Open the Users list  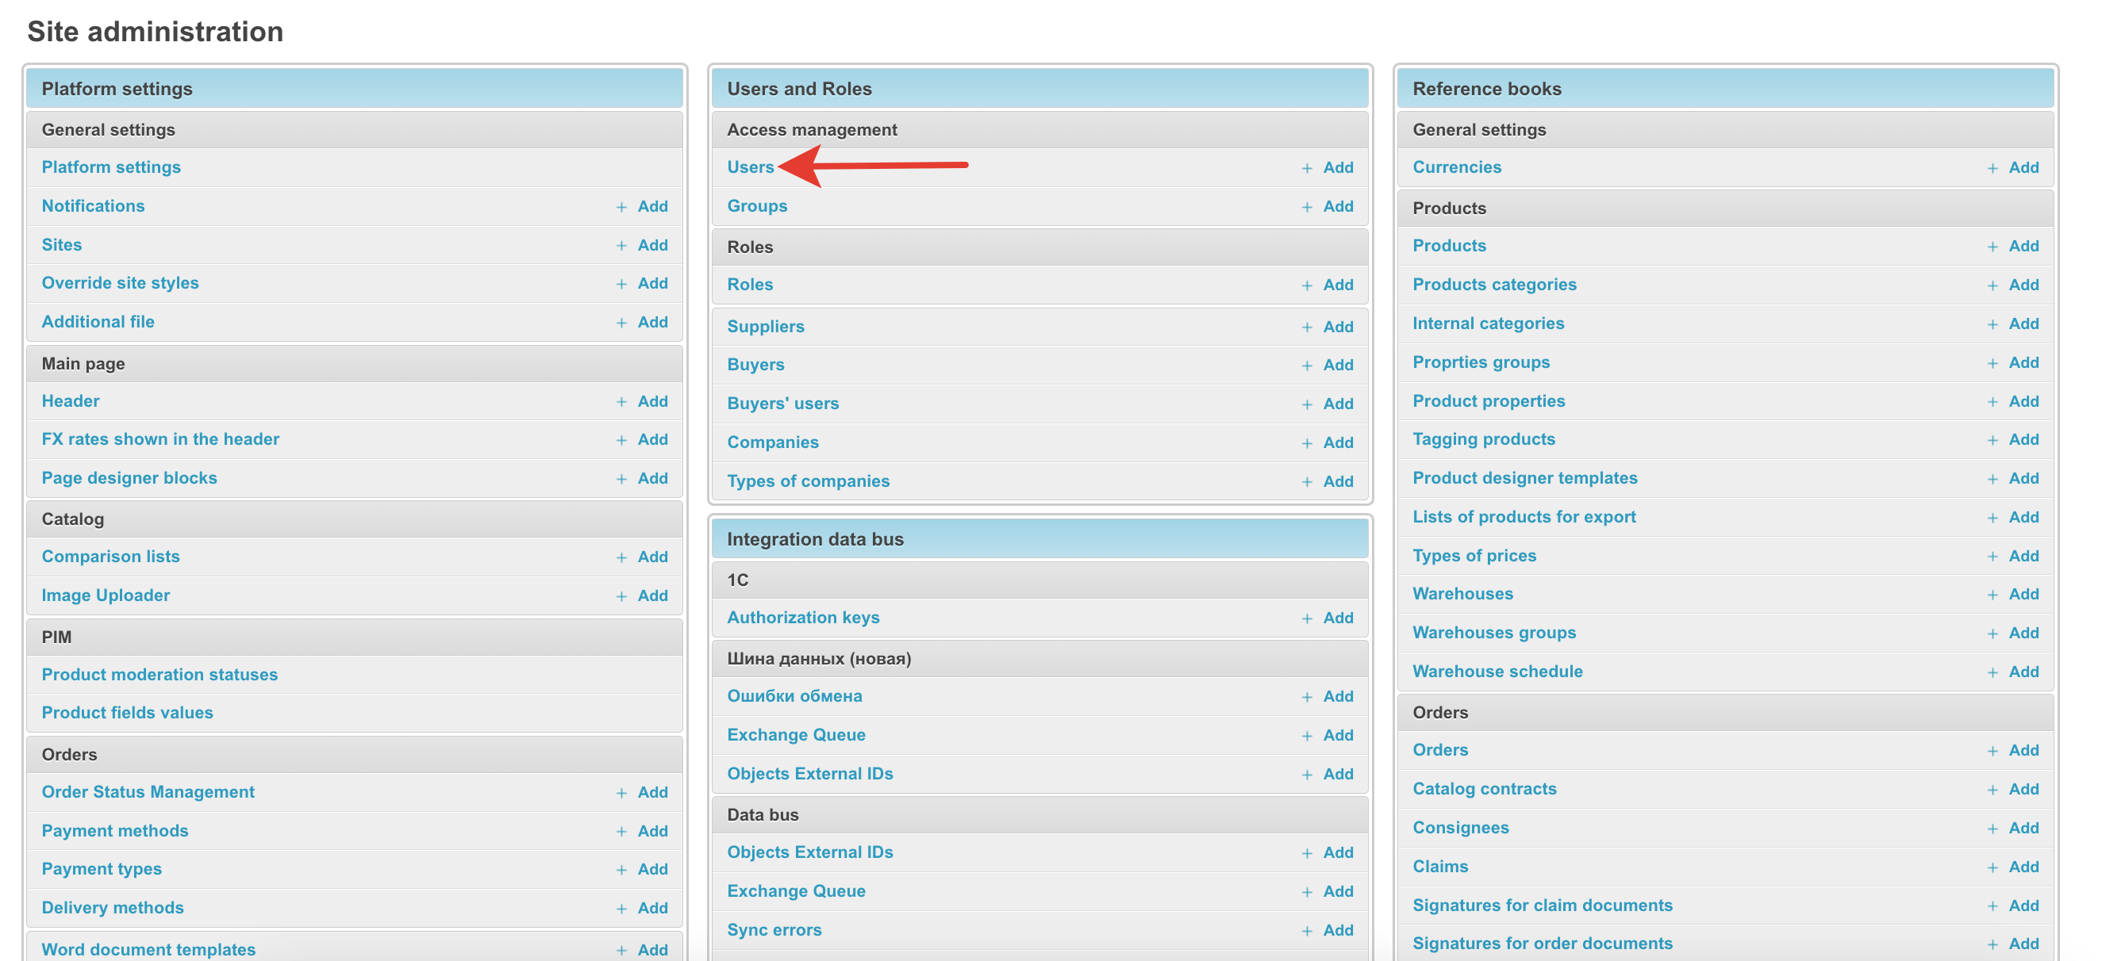(x=750, y=167)
